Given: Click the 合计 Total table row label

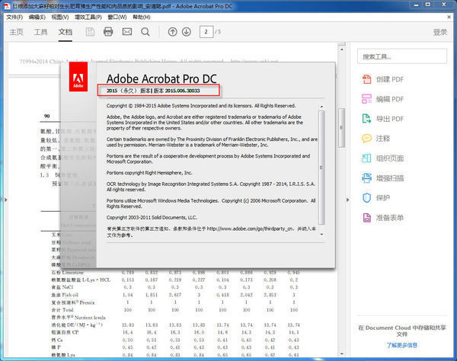Looking at the screenshot, I should [62, 310].
